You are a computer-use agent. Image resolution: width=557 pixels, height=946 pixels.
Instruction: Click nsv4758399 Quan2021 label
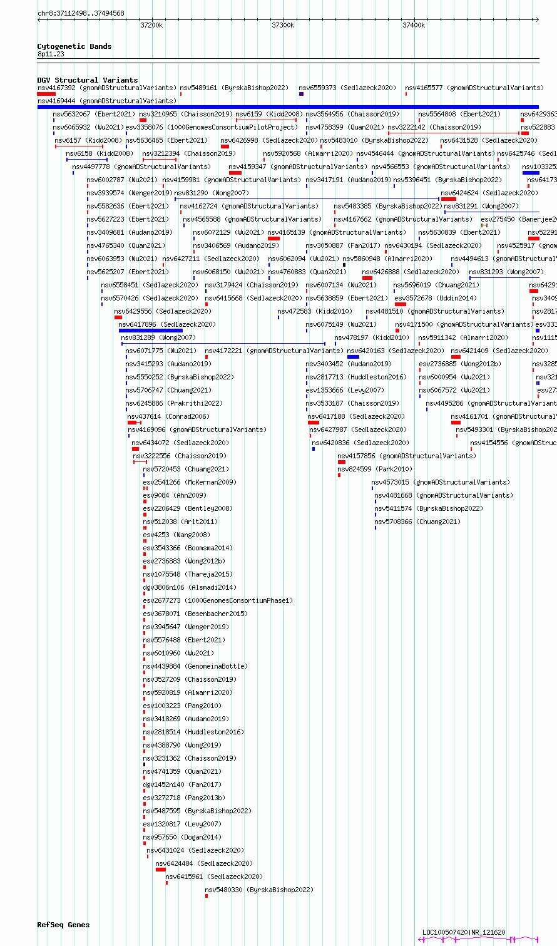tap(345, 127)
